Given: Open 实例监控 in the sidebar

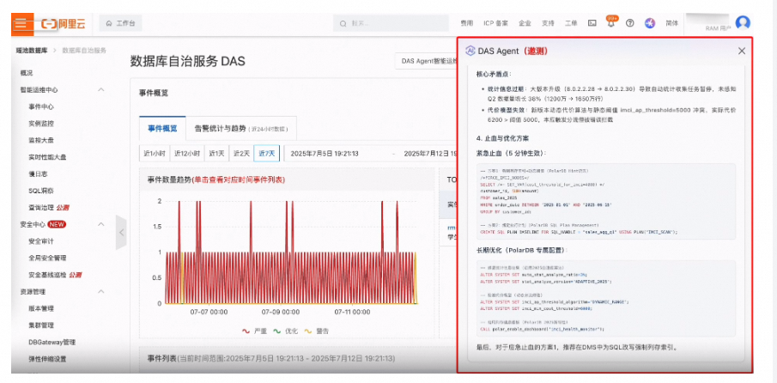Looking at the screenshot, I should pos(41,124).
